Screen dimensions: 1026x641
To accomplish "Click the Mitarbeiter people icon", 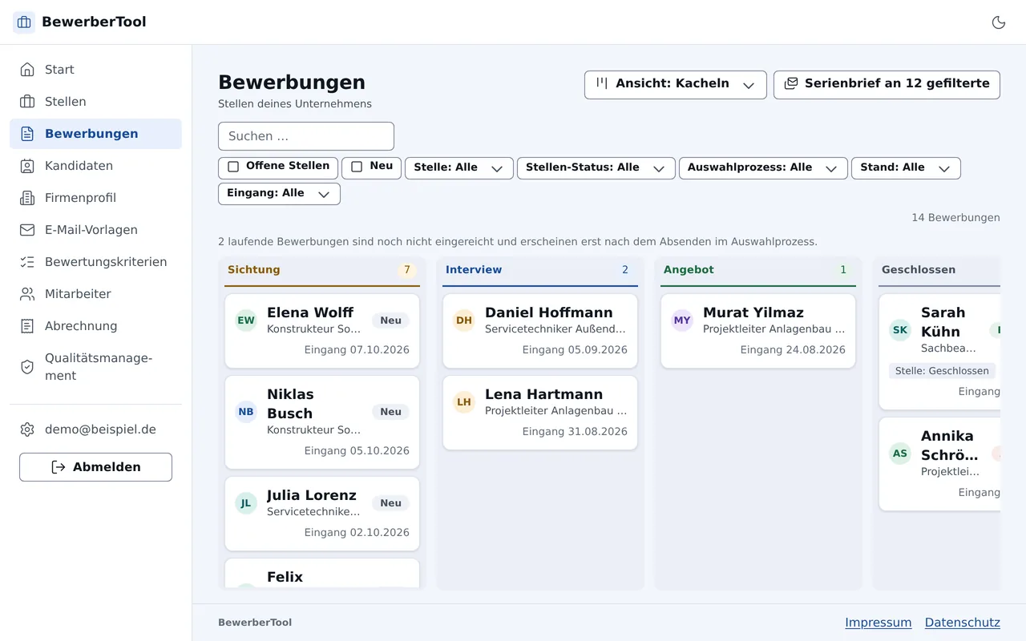I will [x=27, y=294].
